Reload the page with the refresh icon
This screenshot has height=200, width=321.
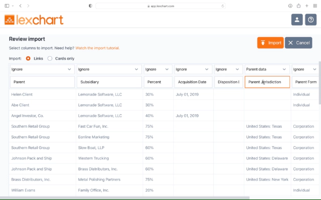(223, 6)
